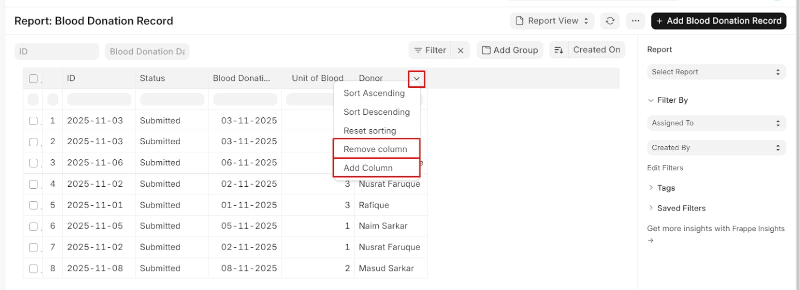Open the Frappe Insights link

tap(758, 229)
